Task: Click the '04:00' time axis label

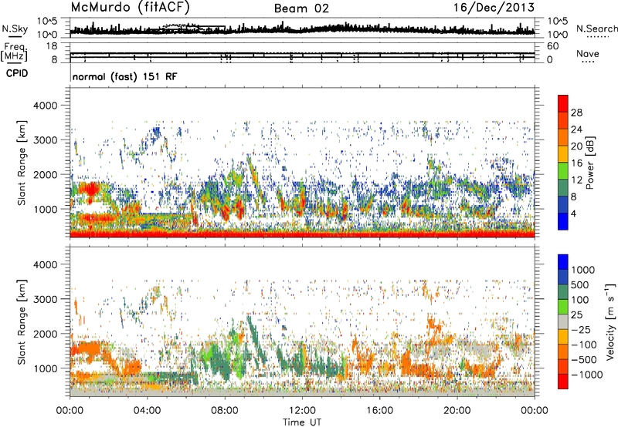Action: [x=148, y=411]
